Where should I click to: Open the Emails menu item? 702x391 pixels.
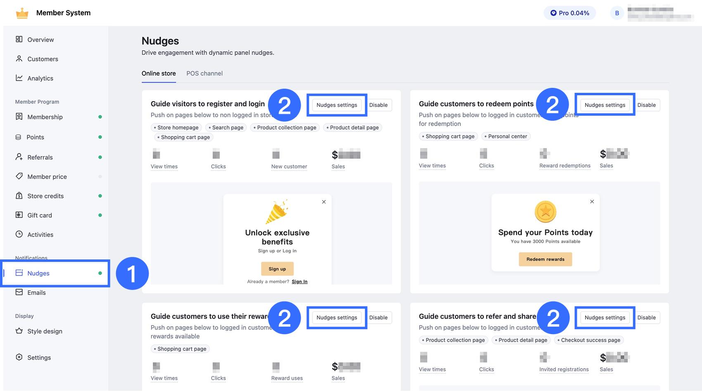pos(36,292)
